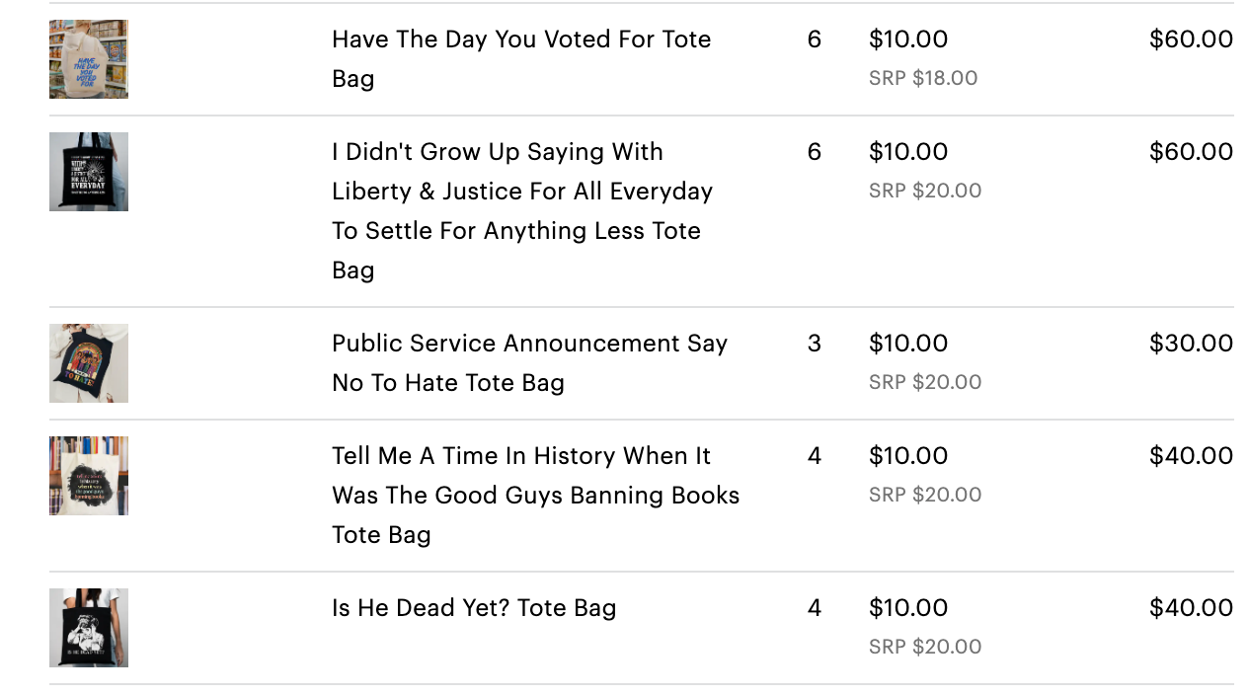1248x695 pixels.
Task: Open the Say No To Hate bag image
Action: (x=89, y=363)
